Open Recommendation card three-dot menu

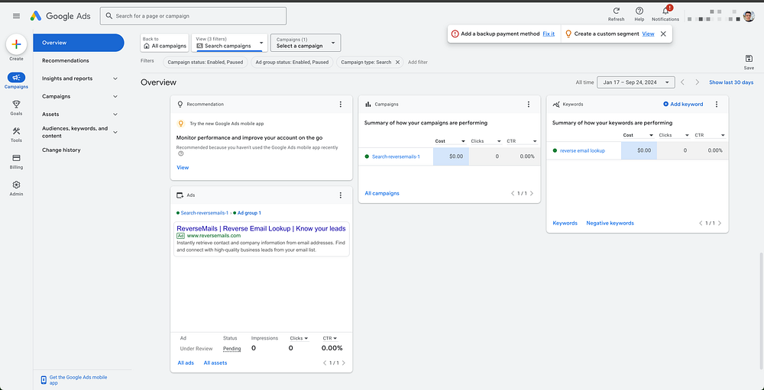point(340,105)
